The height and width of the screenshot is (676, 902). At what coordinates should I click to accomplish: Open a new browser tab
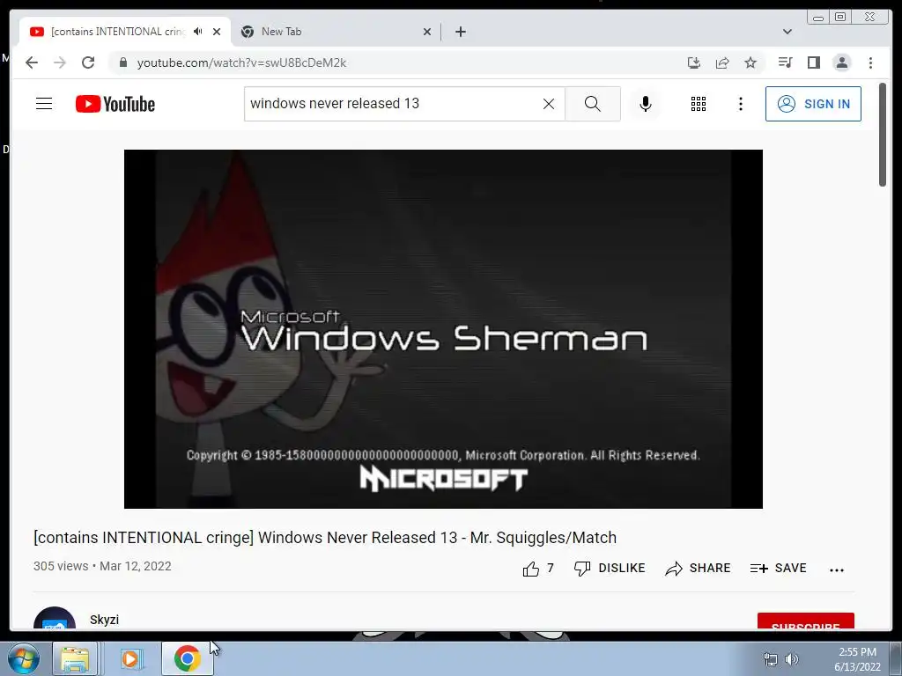click(x=460, y=32)
